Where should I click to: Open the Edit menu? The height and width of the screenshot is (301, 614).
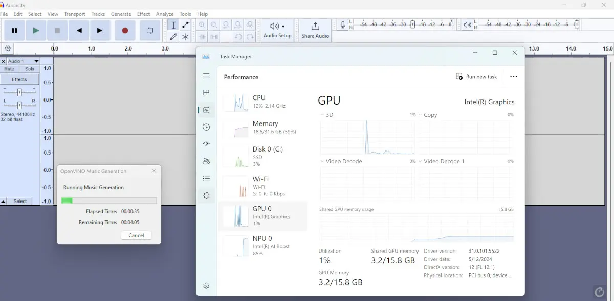pyautogui.click(x=18, y=14)
